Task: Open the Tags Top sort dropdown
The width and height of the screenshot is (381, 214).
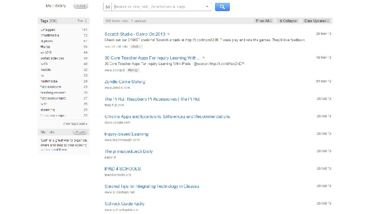Action: [x=82, y=21]
